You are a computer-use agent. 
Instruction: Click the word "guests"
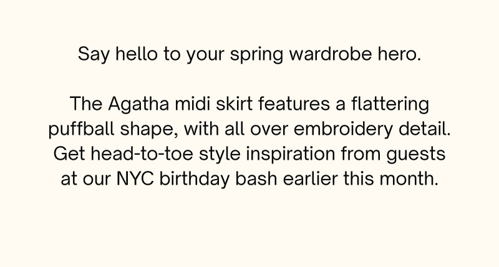[416, 155]
